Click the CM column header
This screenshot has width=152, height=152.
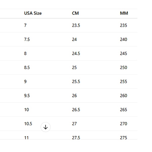(x=75, y=13)
